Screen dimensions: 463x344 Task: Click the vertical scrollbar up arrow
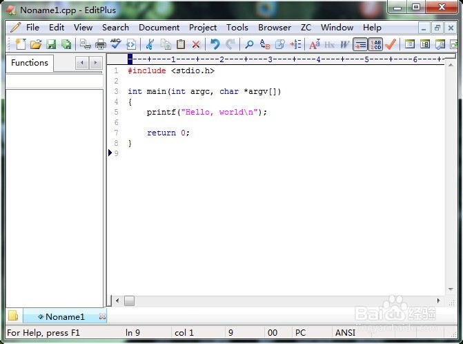coord(451,65)
